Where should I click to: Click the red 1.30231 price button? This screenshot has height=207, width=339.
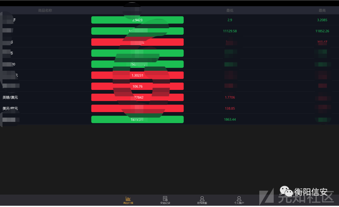(x=137, y=75)
